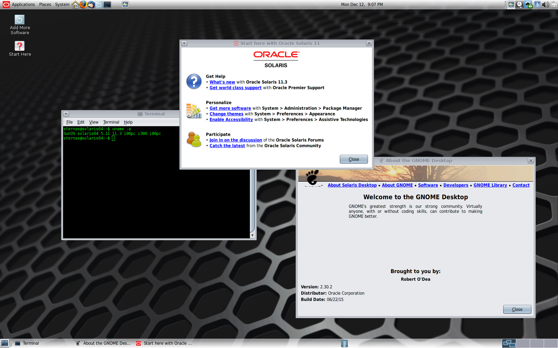Open the GNOME Library link
This screenshot has width=558, height=348.
[x=490, y=185]
